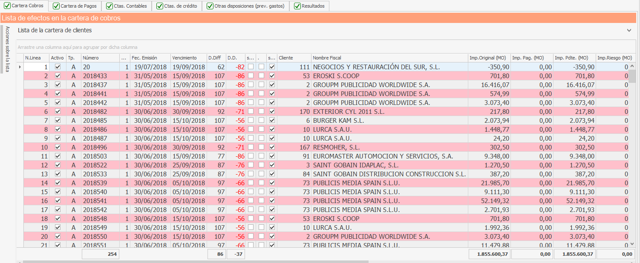Screen dimensions: 640x263
Task: Disable Activo on the EXTERIOR CYL 2011 row
Action: point(58,111)
